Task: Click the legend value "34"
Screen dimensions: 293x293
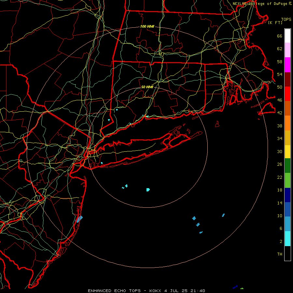Action: (280, 139)
